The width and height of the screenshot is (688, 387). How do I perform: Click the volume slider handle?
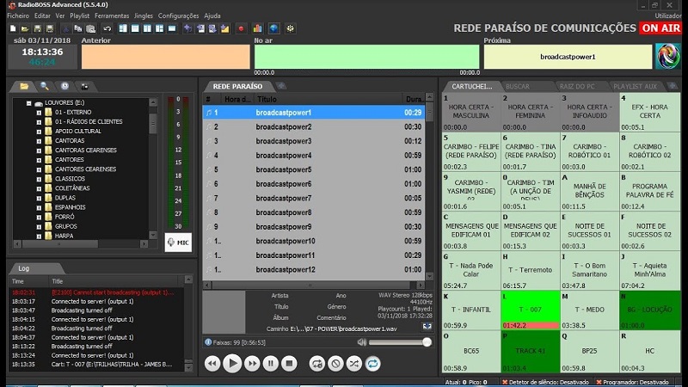pos(427,342)
